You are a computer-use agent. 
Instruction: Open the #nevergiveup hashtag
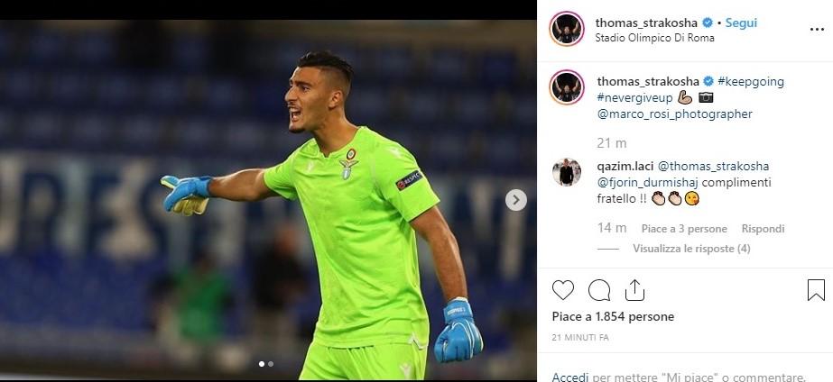(x=634, y=97)
